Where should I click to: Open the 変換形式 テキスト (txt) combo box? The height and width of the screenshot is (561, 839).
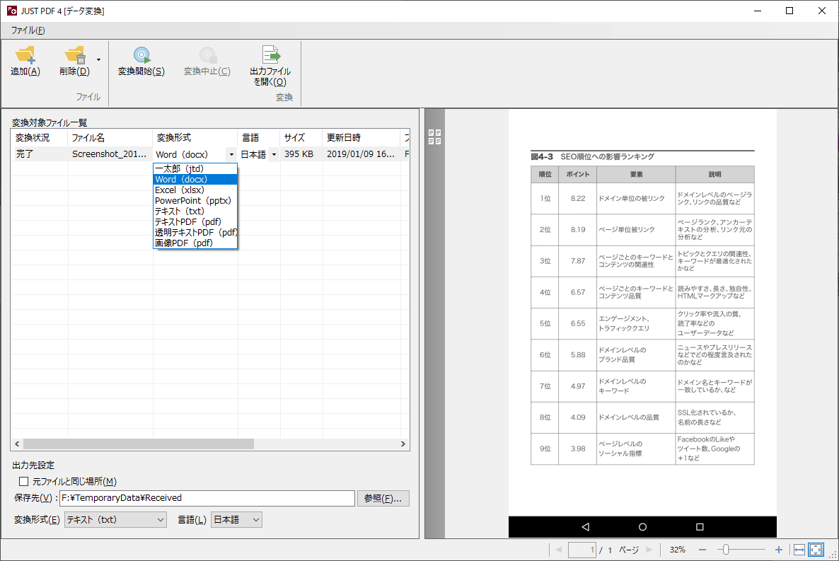click(x=115, y=520)
